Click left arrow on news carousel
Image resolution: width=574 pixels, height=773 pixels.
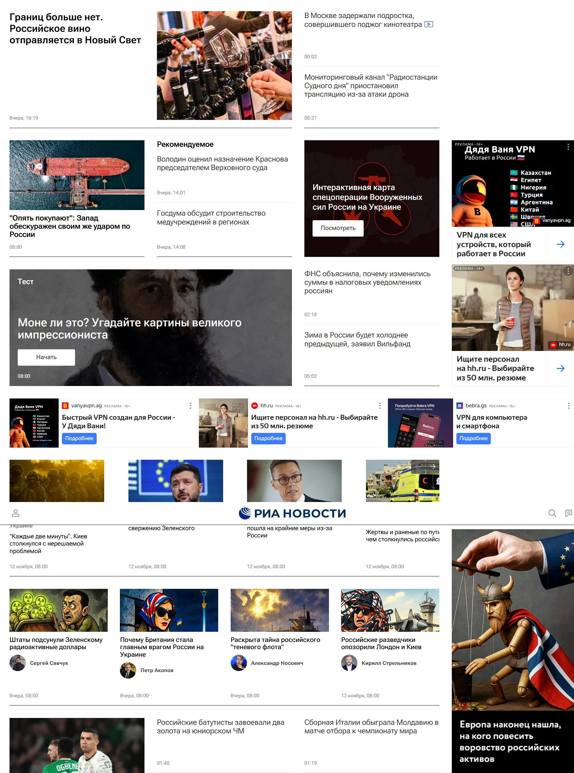418,467
